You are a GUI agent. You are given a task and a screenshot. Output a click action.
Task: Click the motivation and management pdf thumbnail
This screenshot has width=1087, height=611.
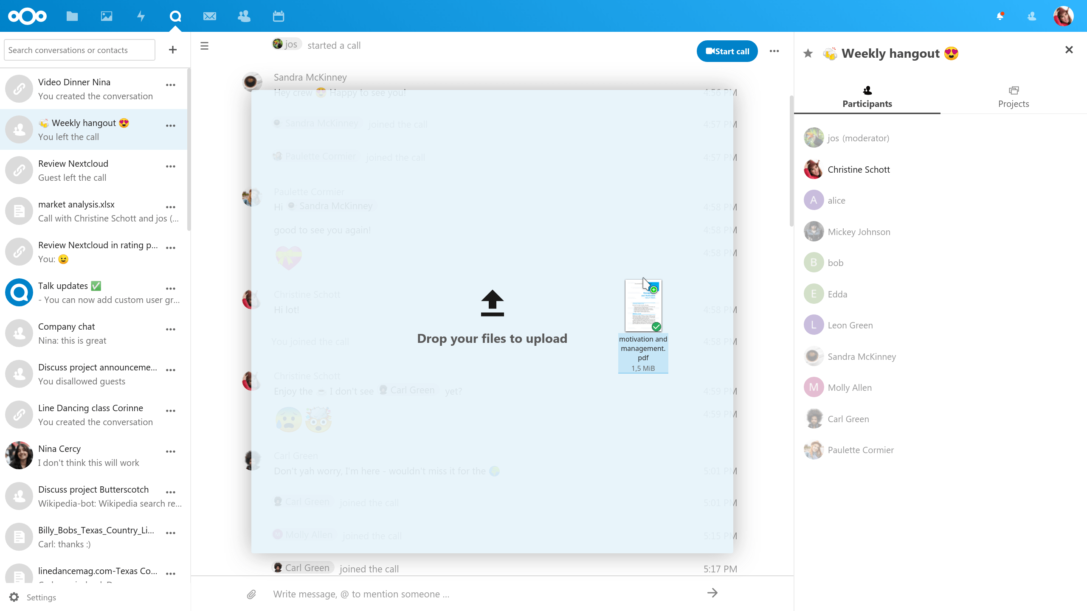point(643,305)
